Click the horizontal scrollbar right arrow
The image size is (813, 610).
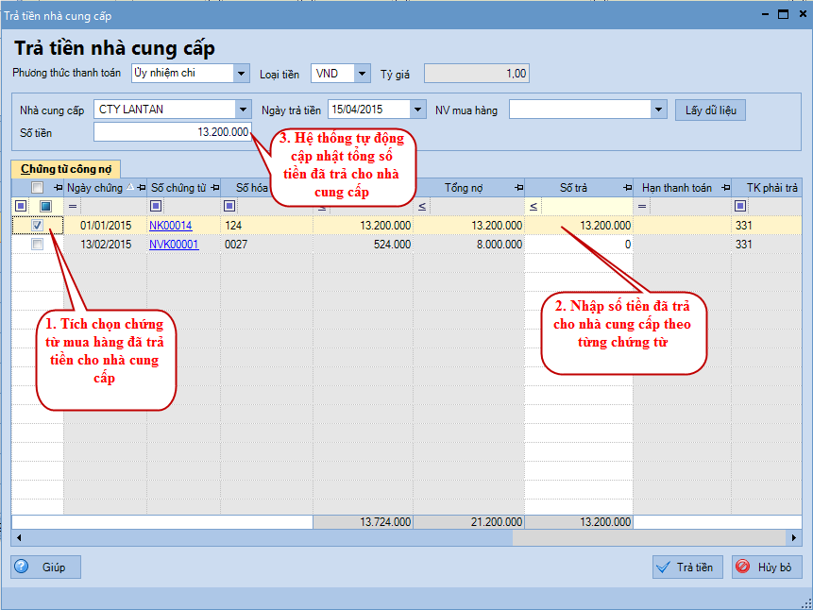tap(794, 537)
